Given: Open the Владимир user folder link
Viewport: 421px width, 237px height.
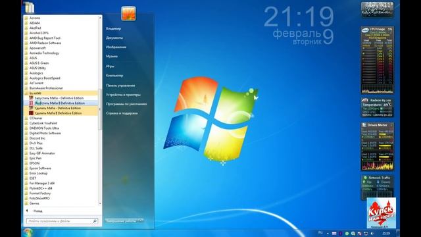Looking at the screenshot, I should (113, 28).
